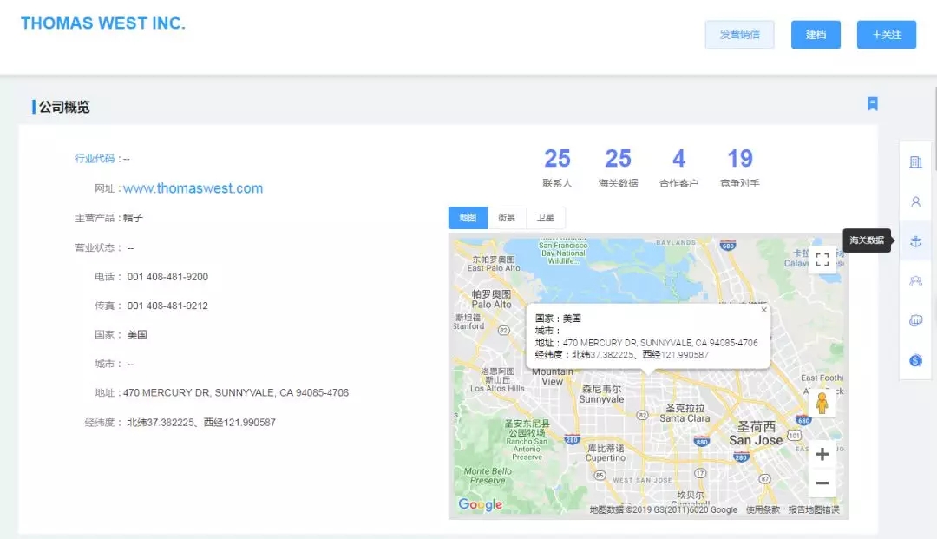The height and width of the screenshot is (539, 937).
Task: Select the 地图 map tab
Action: pos(467,217)
